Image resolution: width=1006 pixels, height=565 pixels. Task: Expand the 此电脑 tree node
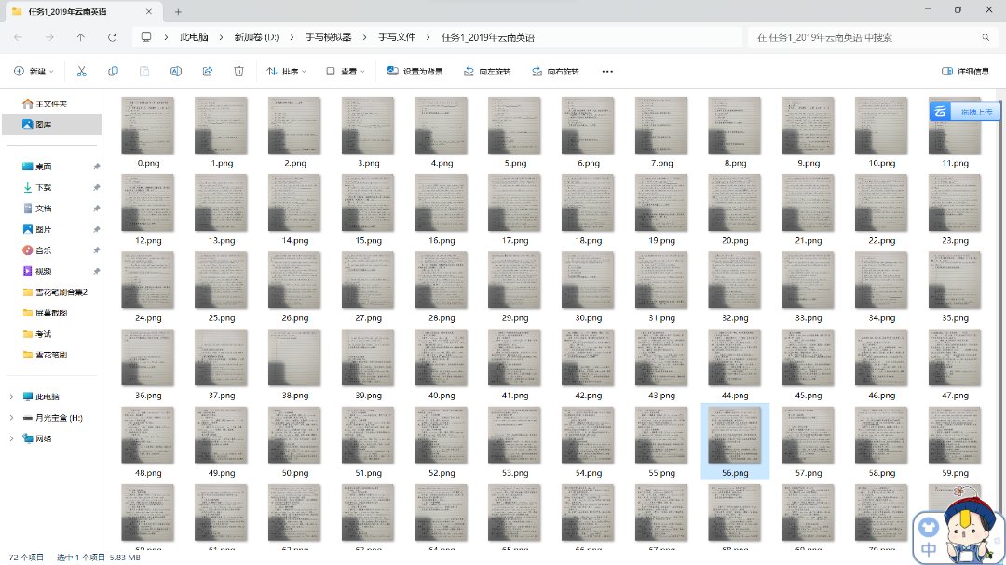tap(11, 397)
